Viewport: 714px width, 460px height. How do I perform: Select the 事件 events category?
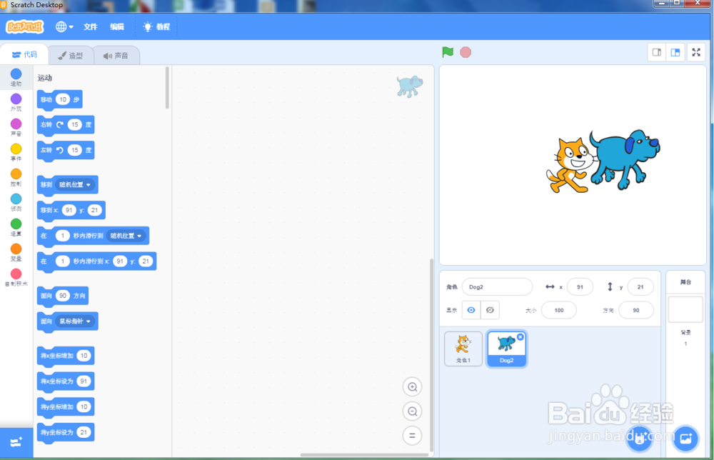16,152
